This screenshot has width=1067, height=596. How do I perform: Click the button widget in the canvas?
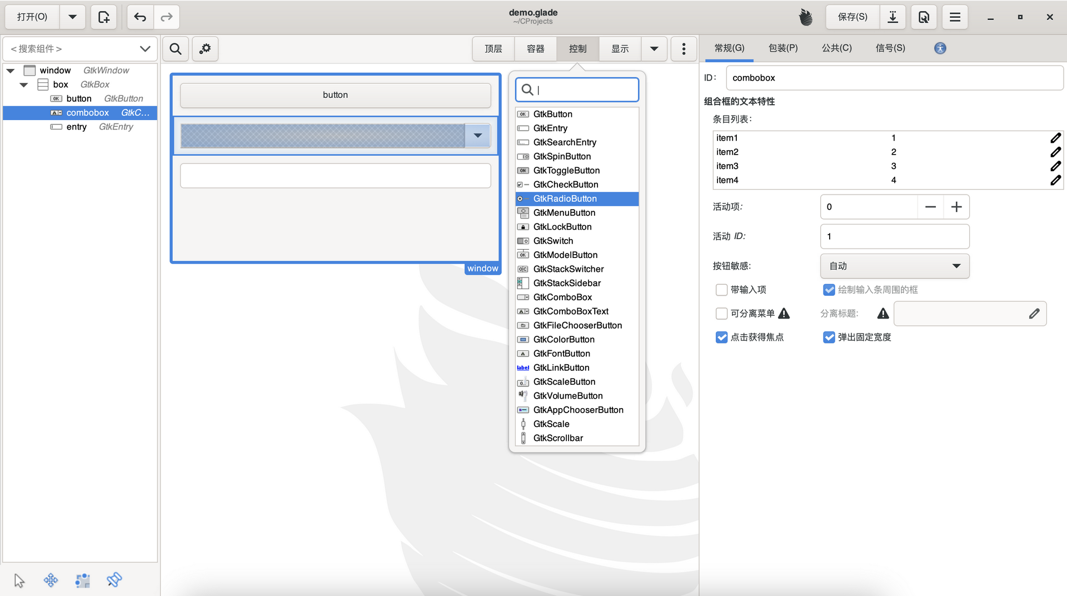pos(335,95)
